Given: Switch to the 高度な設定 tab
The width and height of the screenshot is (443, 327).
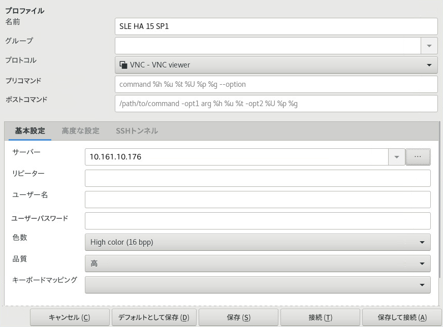Looking at the screenshot, I should coord(80,131).
